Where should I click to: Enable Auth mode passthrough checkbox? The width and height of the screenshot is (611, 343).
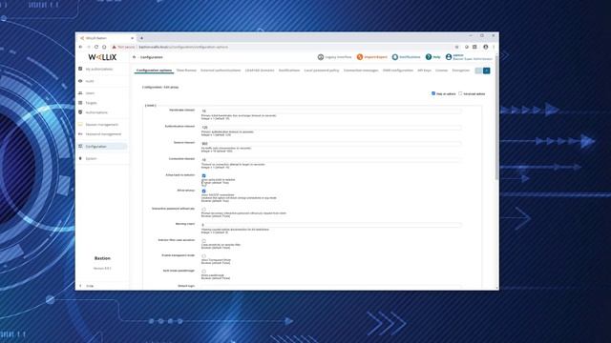pyautogui.click(x=203, y=271)
